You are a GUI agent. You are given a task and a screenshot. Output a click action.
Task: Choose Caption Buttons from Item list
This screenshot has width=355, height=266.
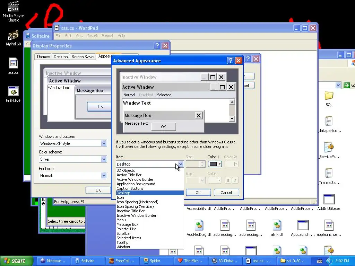tap(150, 188)
